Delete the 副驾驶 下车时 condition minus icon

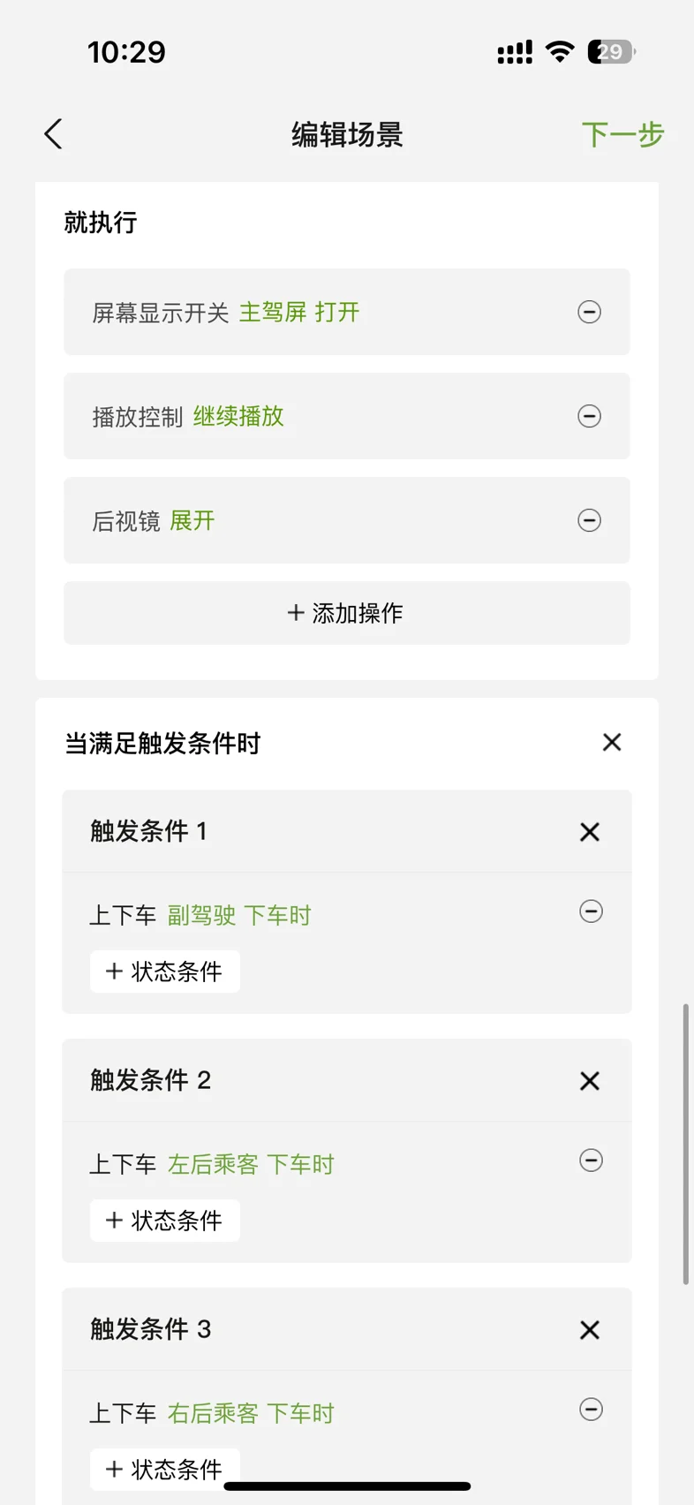coord(591,911)
